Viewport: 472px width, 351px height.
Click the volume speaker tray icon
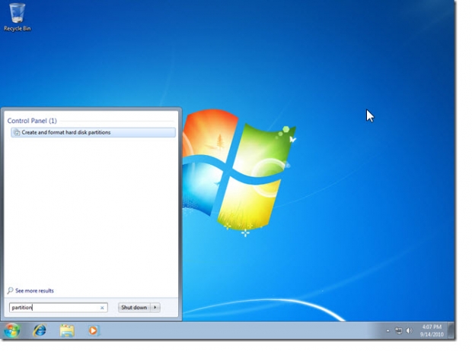coord(409,330)
